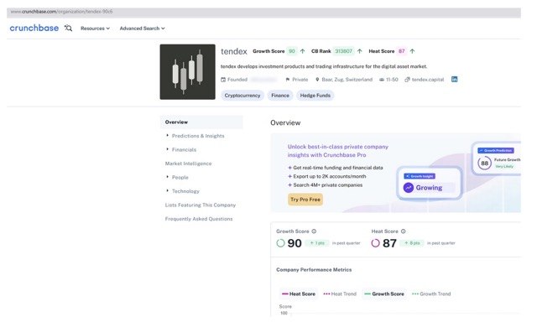This screenshot has width=537, height=322.
Task: Click the tendex company description text
Action: click(324, 66)
